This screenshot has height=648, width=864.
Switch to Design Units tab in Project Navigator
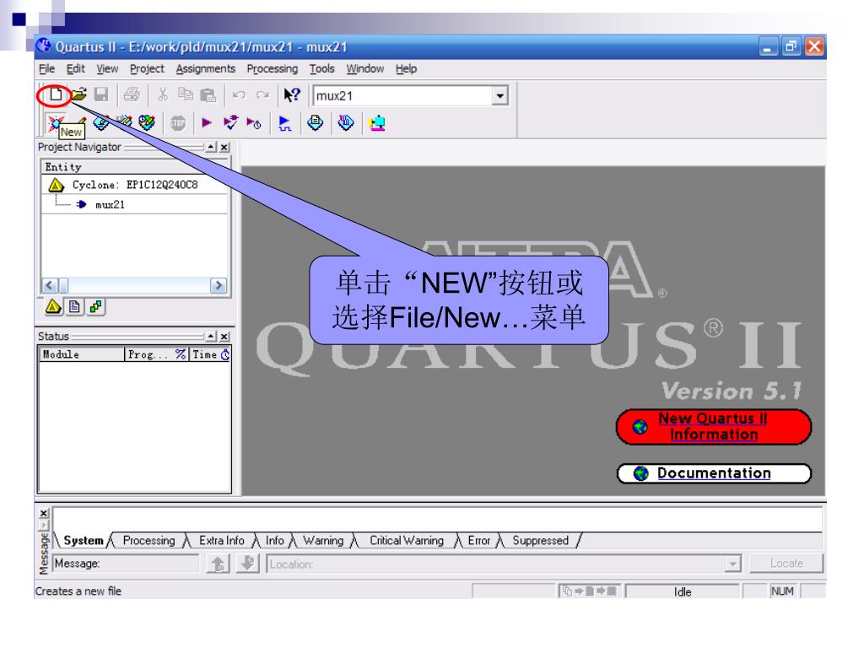click(x=96, y=306)
